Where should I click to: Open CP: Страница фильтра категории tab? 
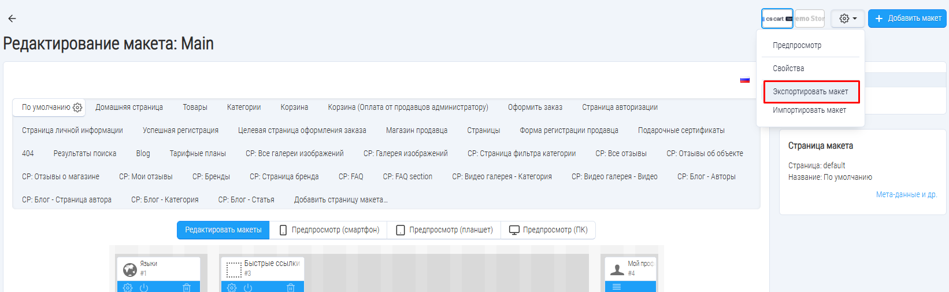[x=521, y=153]
